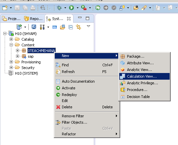
Task: Click the green Run button icon
Action: [71, 8]
